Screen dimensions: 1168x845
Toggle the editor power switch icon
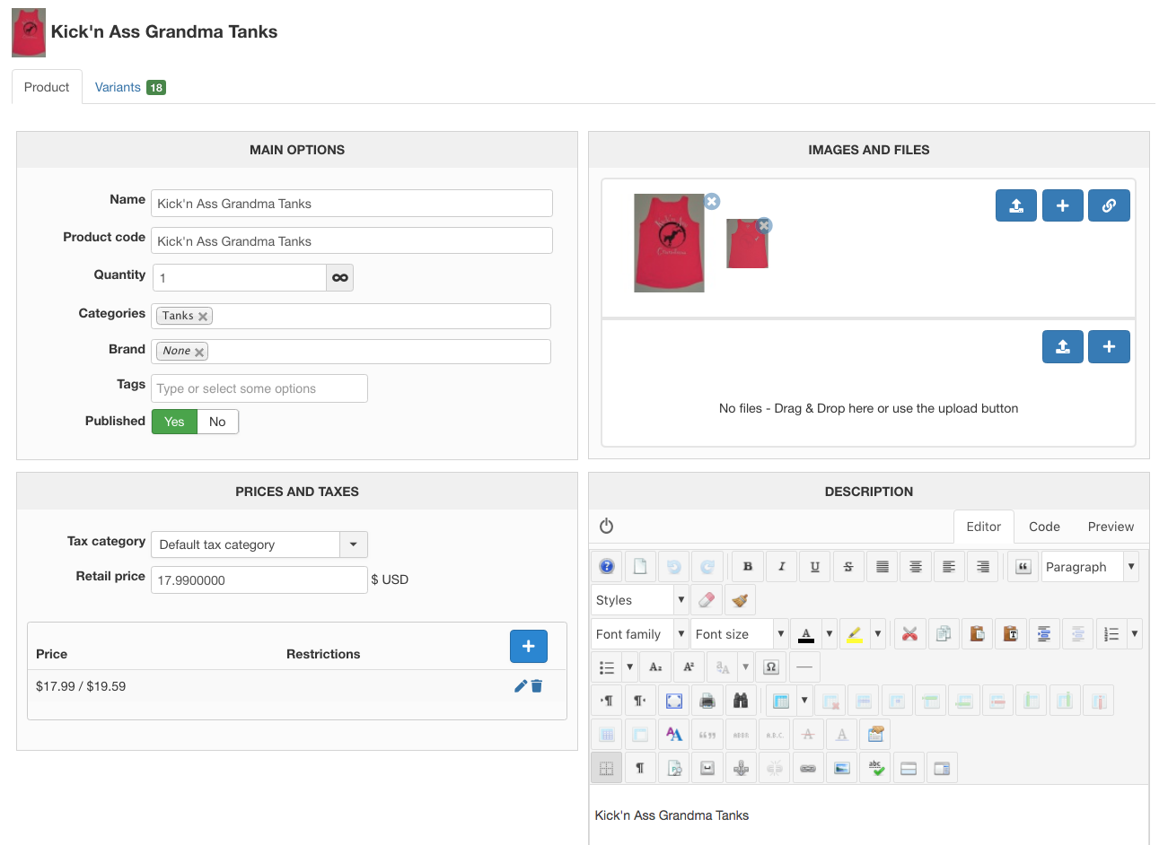coord(606,526)
